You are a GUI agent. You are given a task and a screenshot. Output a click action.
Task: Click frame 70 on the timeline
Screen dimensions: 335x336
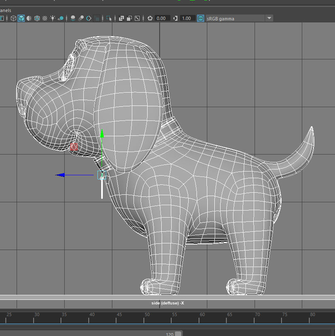(x=257, y=314)
